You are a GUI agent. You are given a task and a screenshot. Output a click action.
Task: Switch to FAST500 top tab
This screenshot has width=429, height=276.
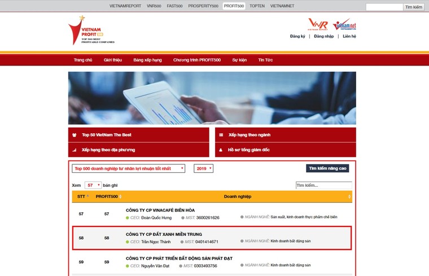click(174, 6)
